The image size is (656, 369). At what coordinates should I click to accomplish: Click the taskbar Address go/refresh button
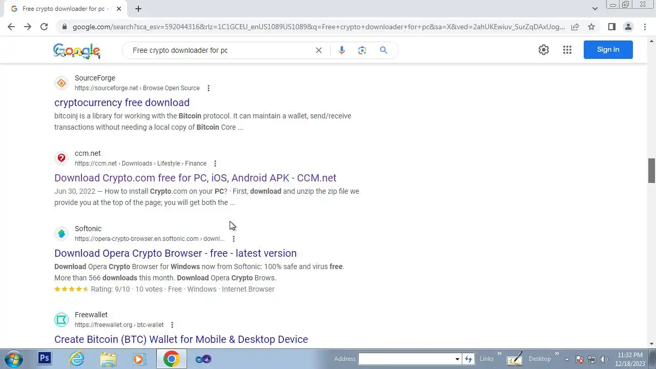468,359
